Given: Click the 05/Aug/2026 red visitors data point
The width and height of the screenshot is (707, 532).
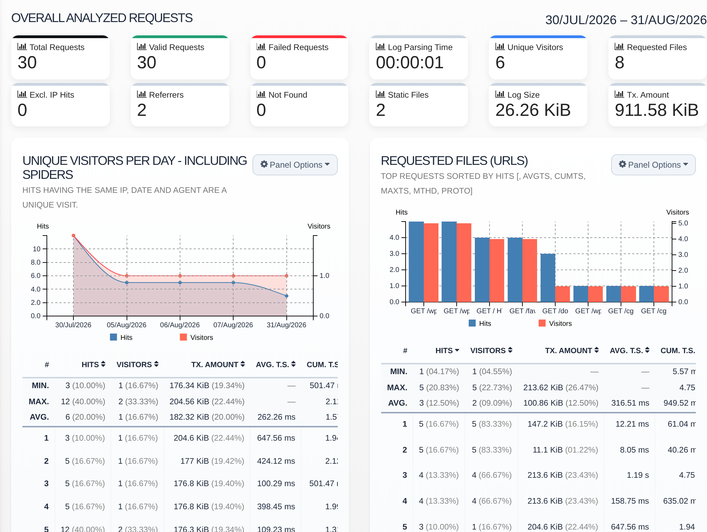Looking at the screenshot, I should click(127, 276).
